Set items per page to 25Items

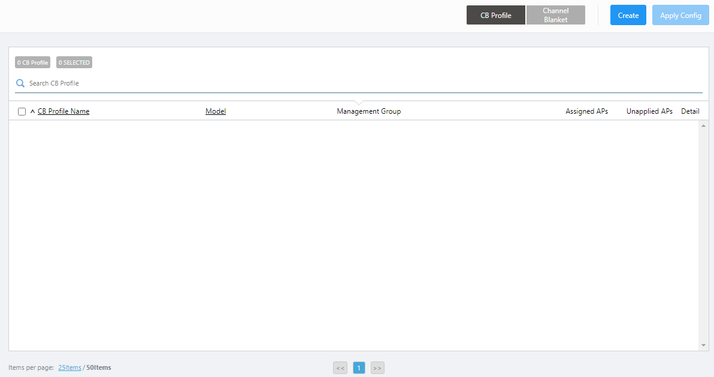coord(69,367)
